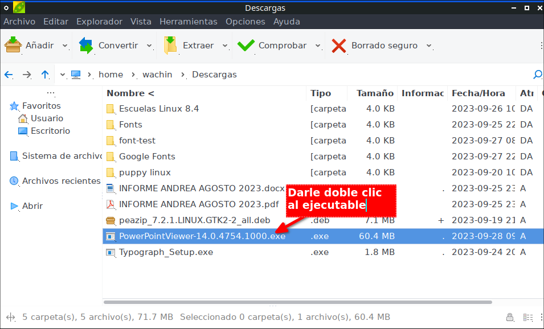
Task: Click the list view icon in status bar
Action: coord(528,317)
